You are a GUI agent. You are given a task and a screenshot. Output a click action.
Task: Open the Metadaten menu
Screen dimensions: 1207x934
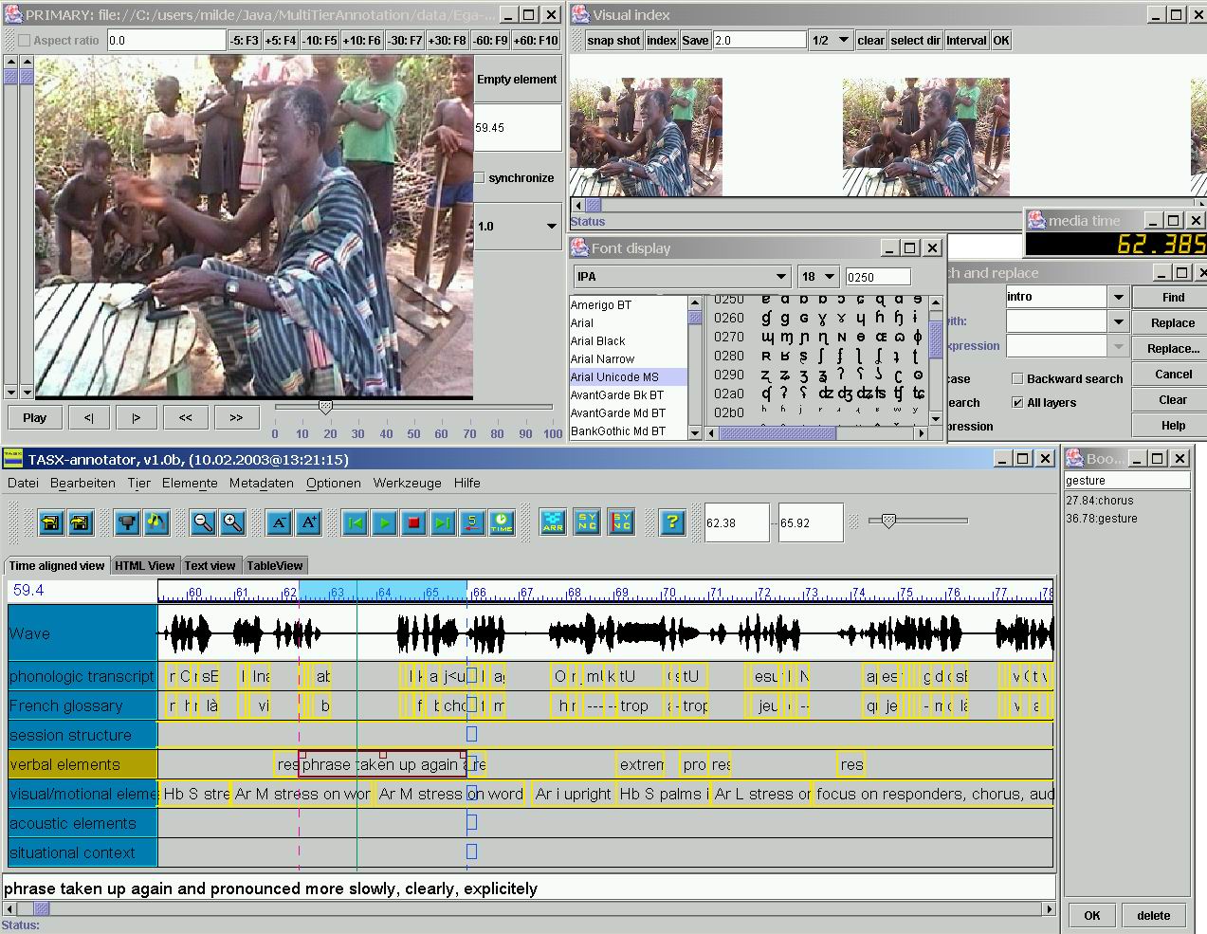[x=261, y=483]
